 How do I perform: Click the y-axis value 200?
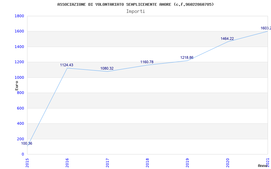pos(21,139)
